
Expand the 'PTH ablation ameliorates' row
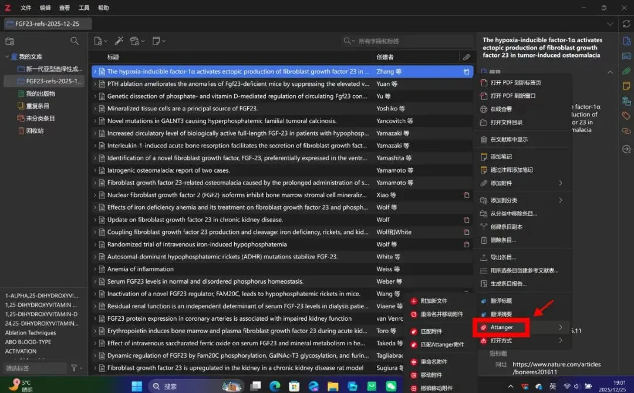point(95,84)
